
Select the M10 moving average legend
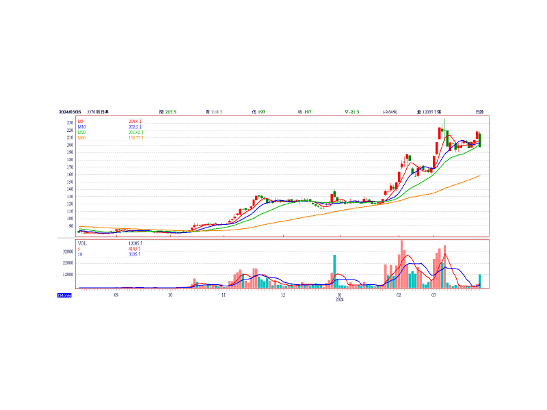81,126
